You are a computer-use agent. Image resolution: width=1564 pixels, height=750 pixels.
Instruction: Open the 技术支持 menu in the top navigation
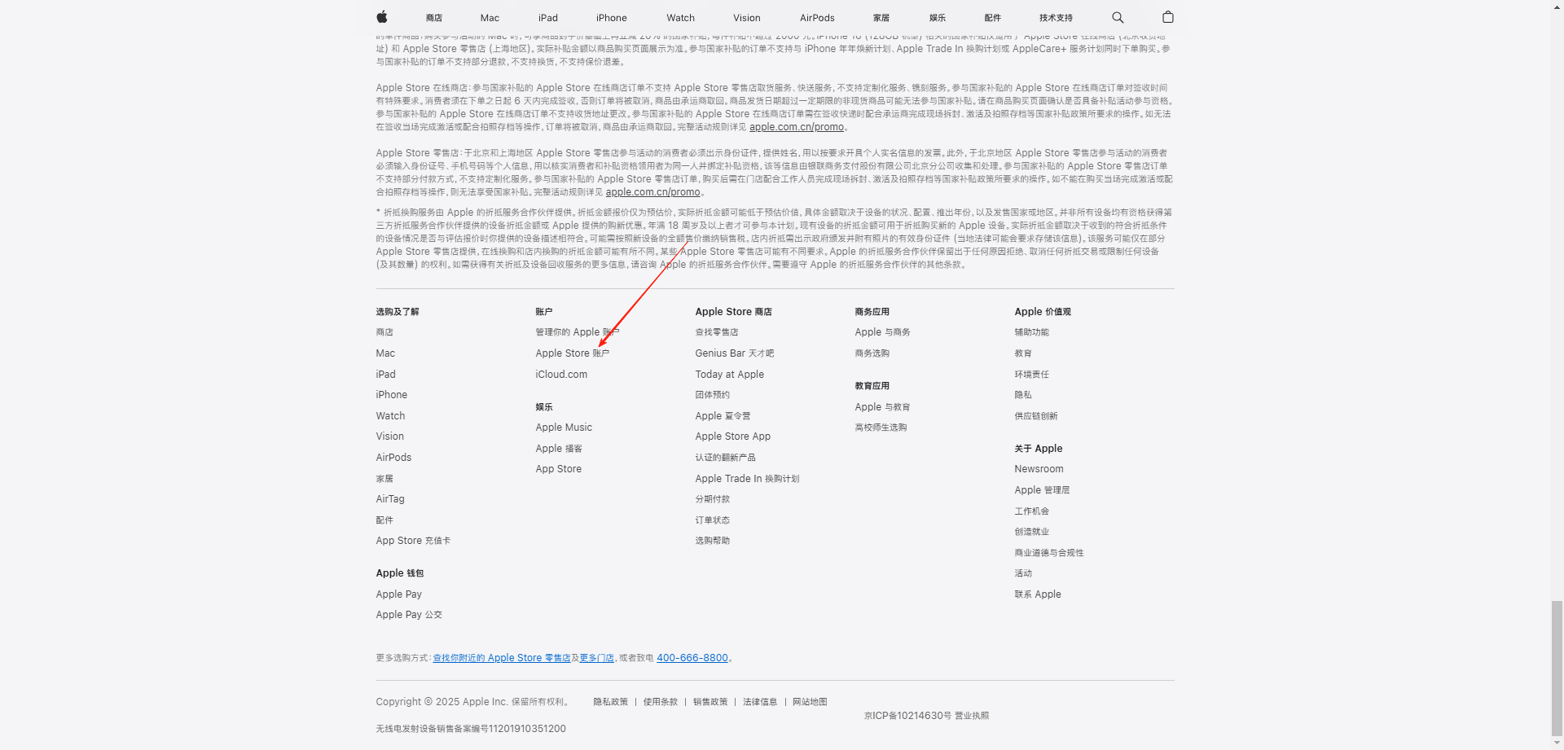click(1056, 18)
